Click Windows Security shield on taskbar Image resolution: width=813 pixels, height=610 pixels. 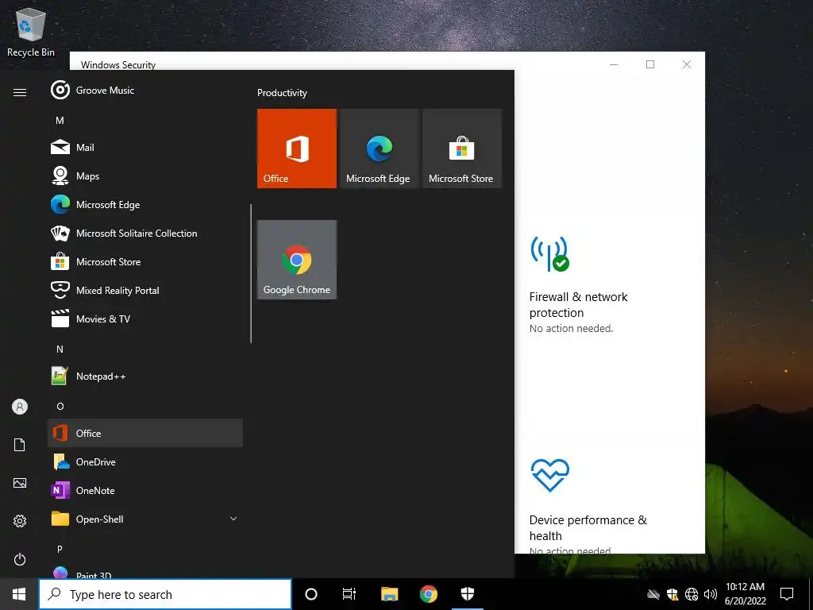point(467,594)
